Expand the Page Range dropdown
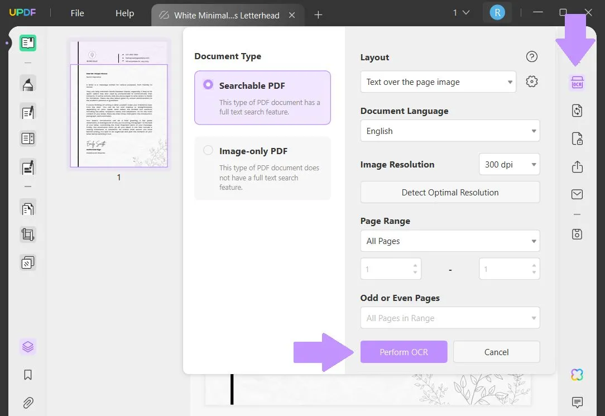The image size is (605, 416). click(450, 241)
